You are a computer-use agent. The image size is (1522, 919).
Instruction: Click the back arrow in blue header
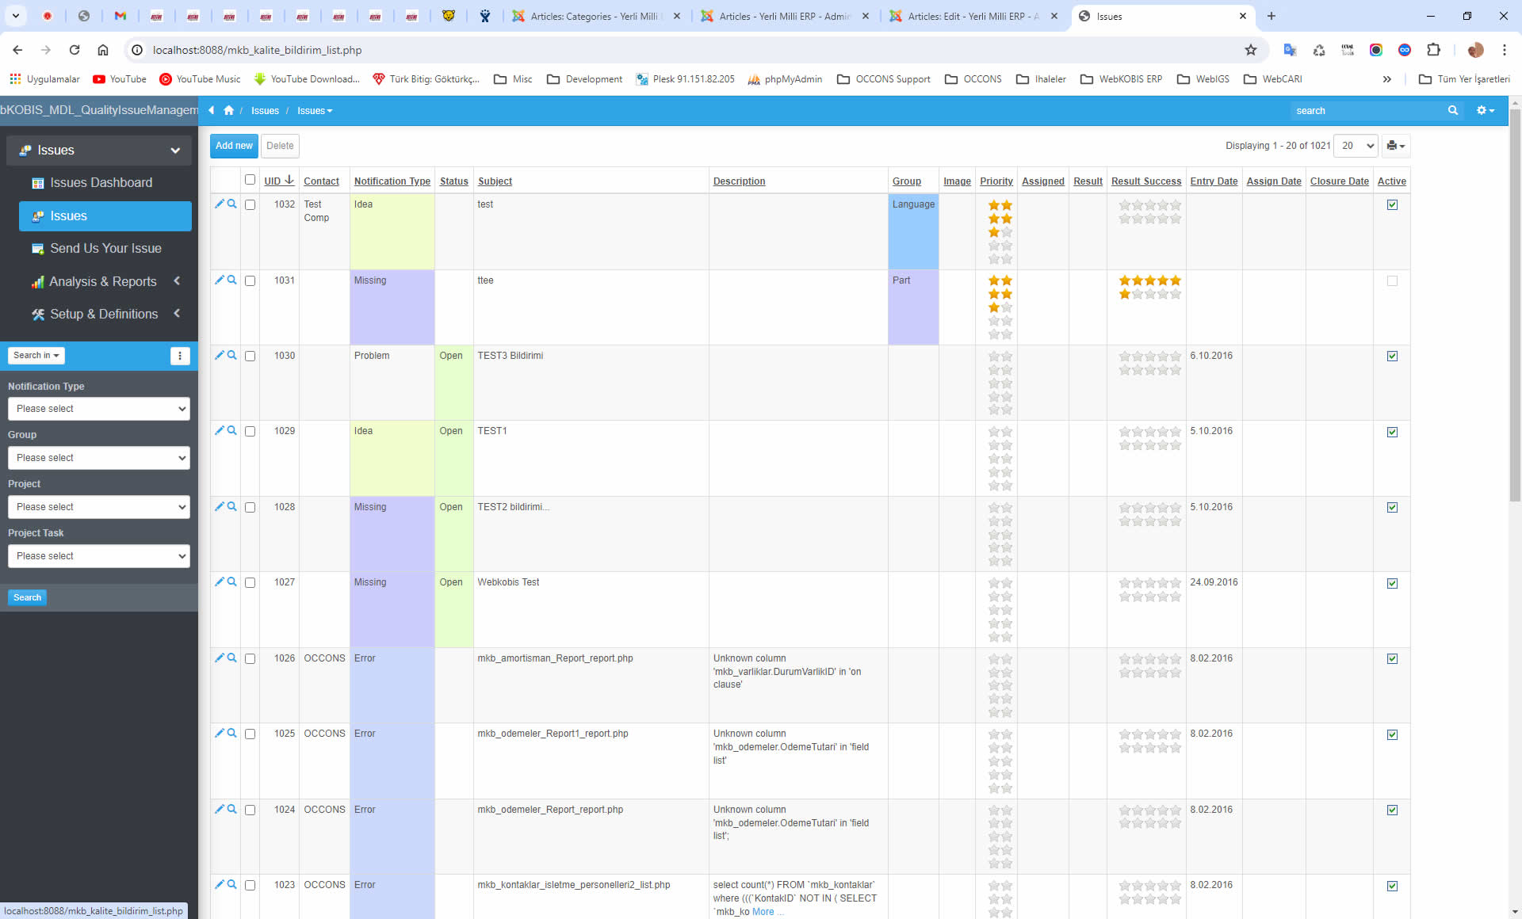point(212,111)
